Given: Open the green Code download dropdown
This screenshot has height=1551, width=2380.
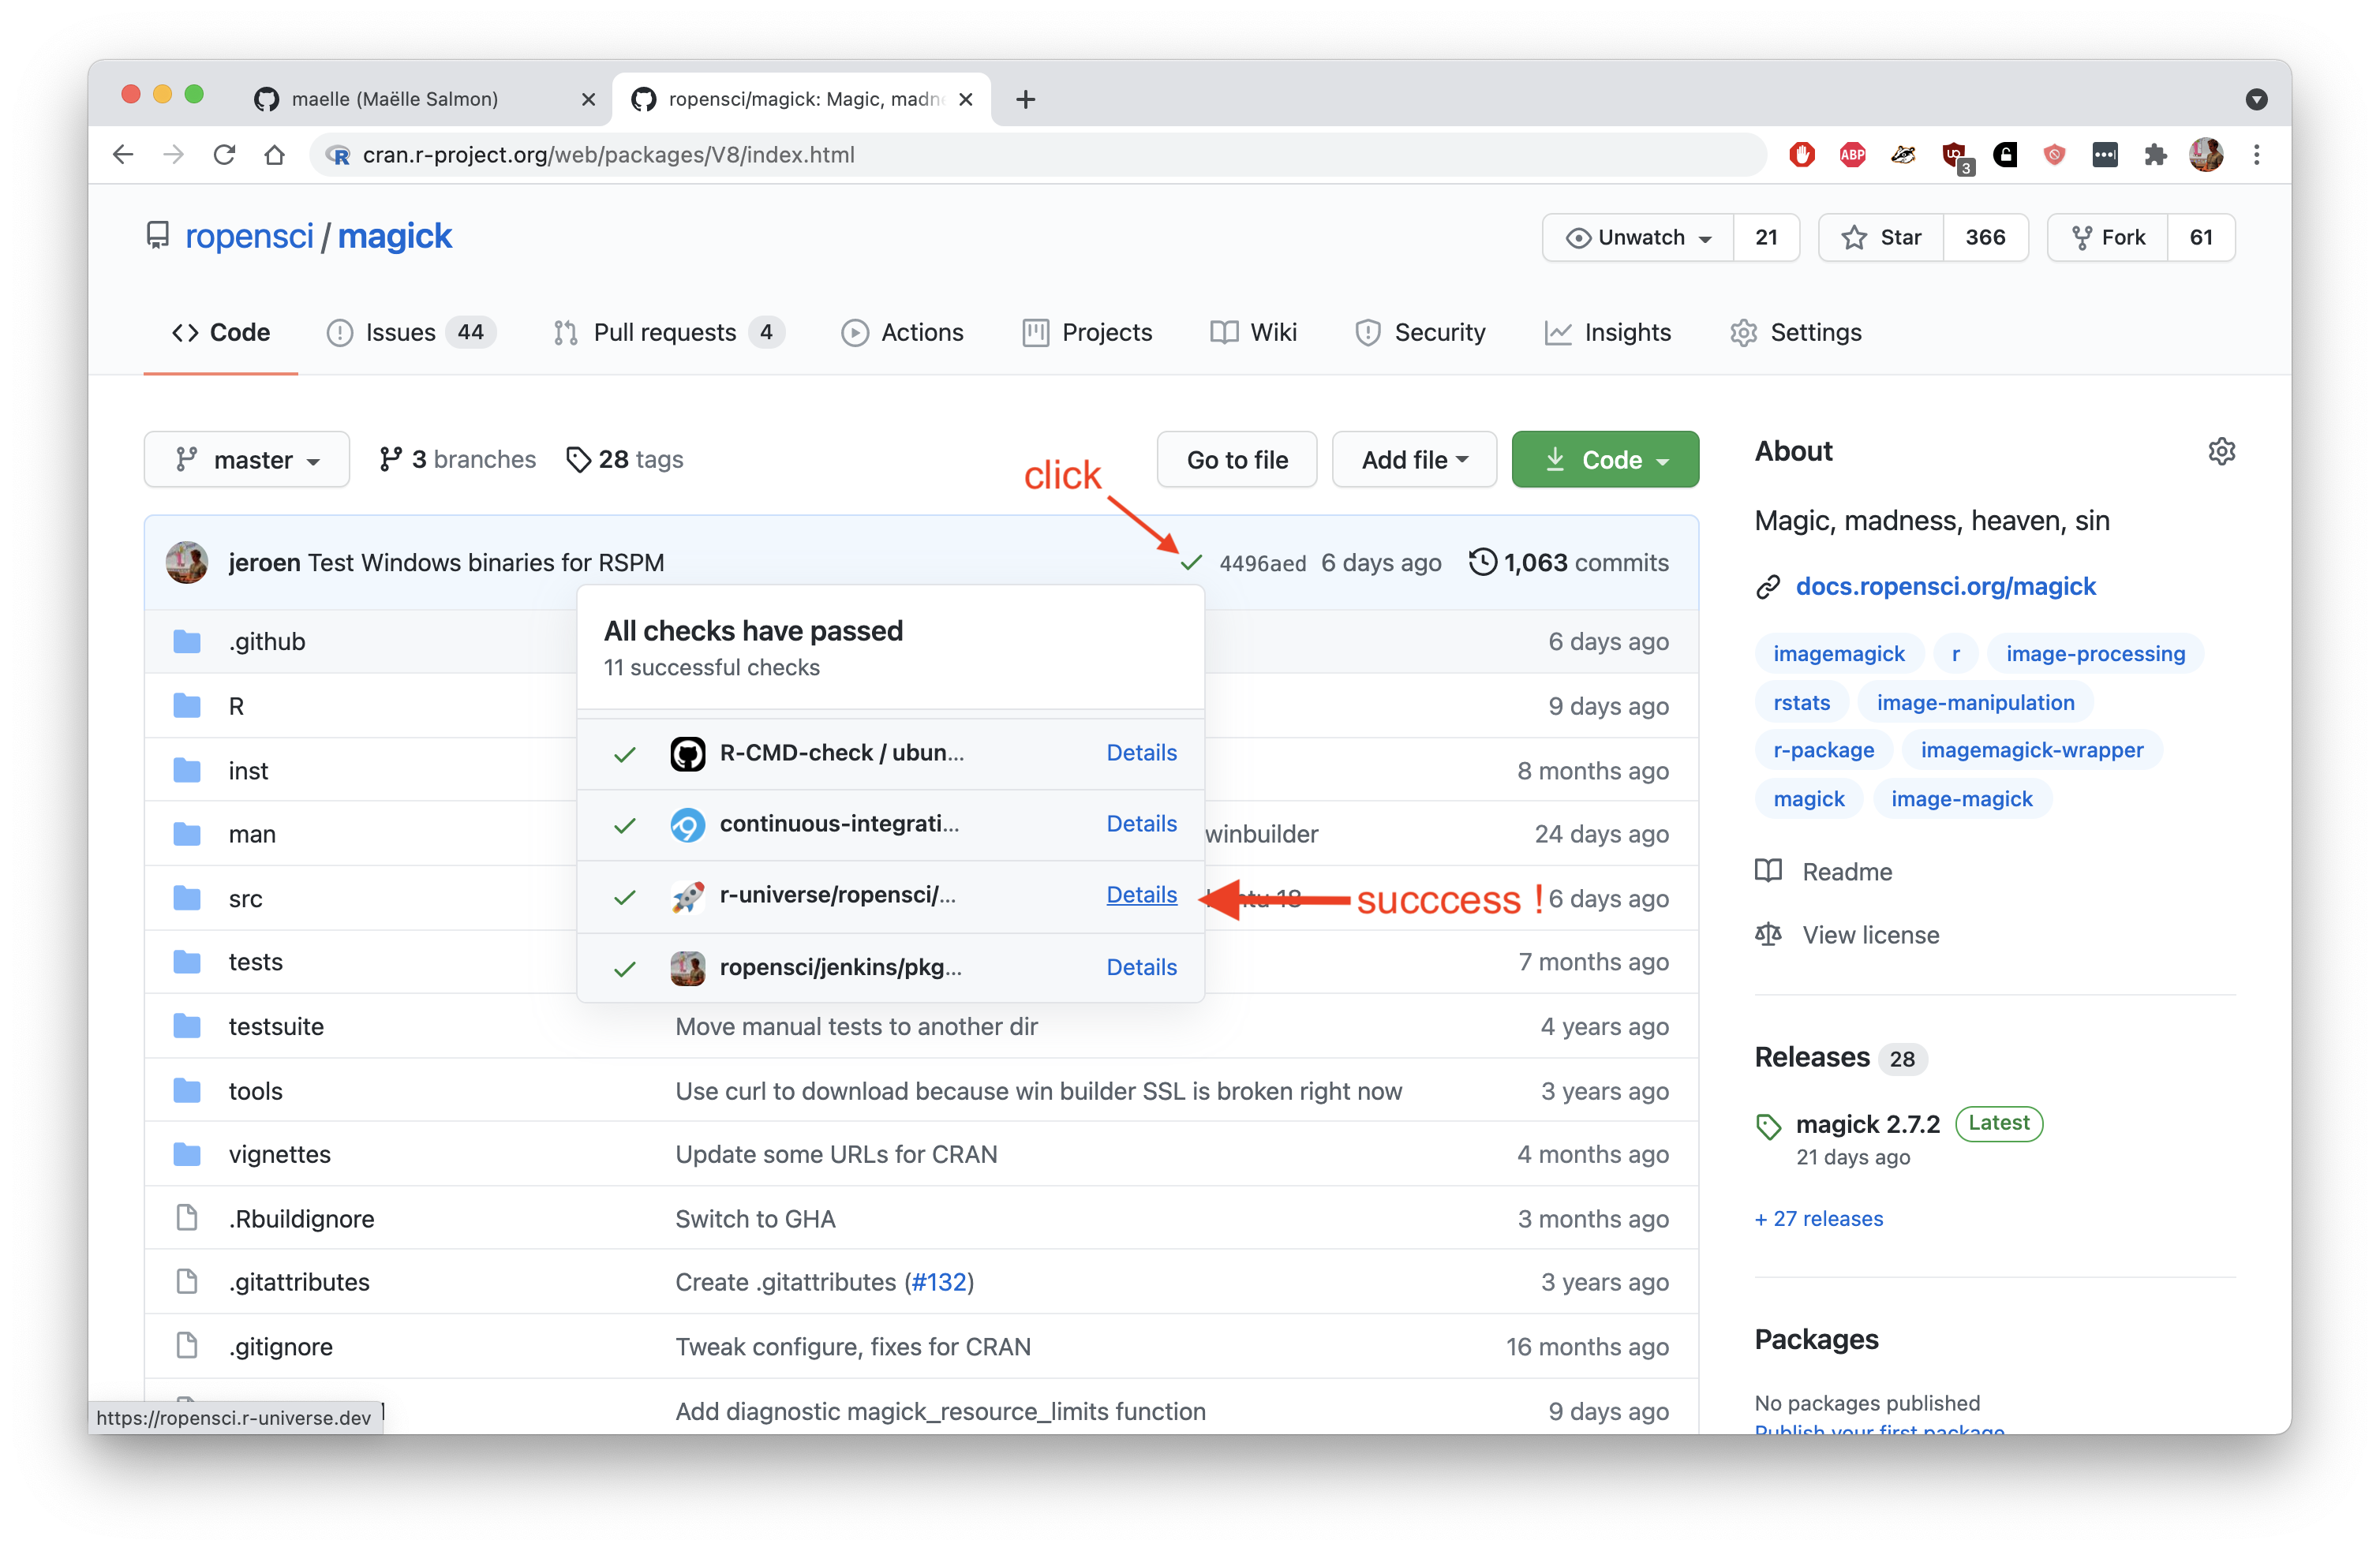Looking at the screenshot, I should click(x=1604, y=459).
